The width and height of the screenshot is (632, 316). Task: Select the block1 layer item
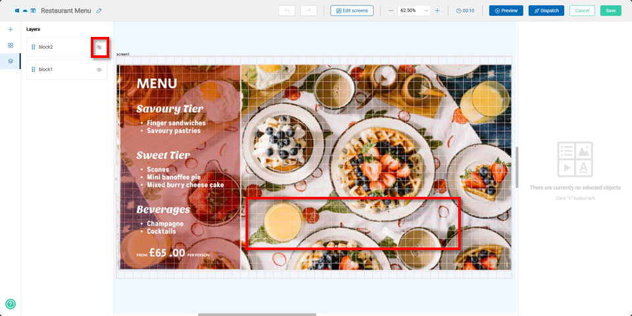coord(67,70)
